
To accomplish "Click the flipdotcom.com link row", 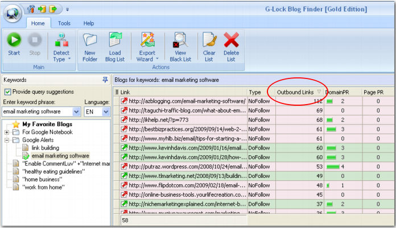I will (x=188, y=185).
